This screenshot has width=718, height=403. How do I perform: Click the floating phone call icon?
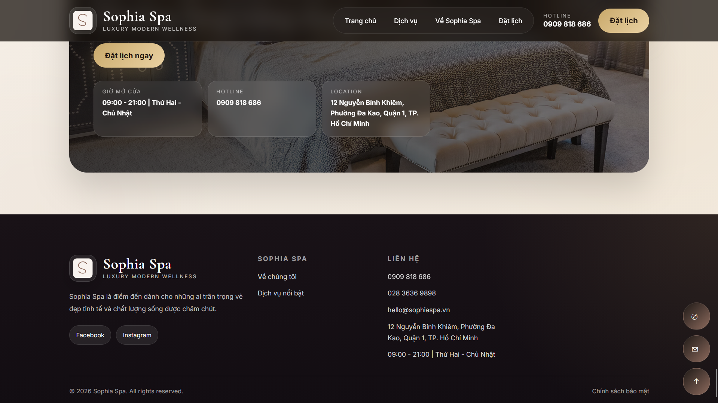696,316
